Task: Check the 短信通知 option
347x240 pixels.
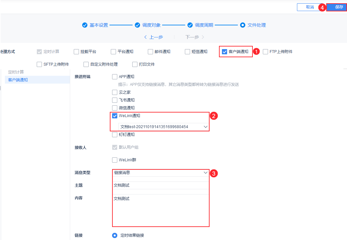Action: pyautogui.click(x=187, y=52)
